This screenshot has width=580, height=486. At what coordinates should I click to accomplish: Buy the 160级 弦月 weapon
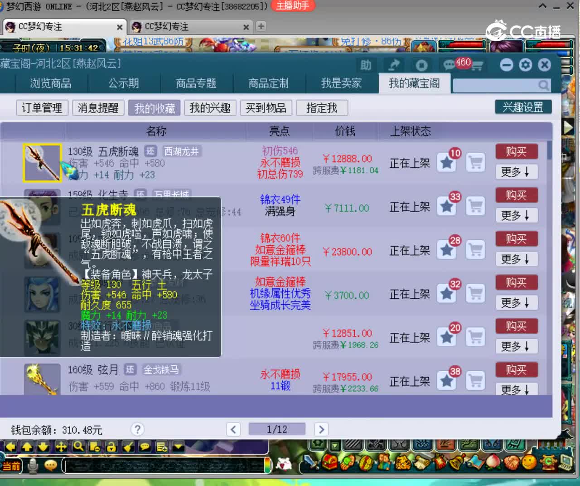click(516, 369)
